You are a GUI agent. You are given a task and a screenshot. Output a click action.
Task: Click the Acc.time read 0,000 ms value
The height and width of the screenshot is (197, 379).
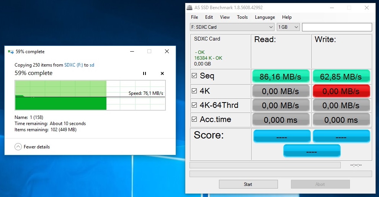281,119
